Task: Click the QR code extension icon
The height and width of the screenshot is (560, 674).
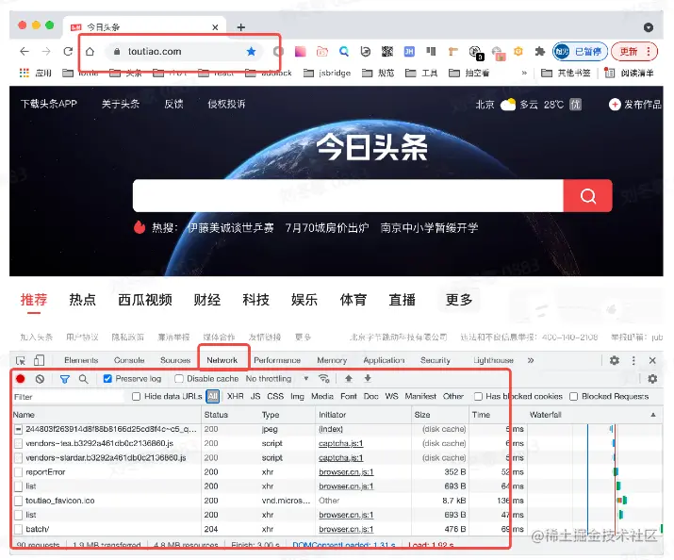Action: [386, 52]
